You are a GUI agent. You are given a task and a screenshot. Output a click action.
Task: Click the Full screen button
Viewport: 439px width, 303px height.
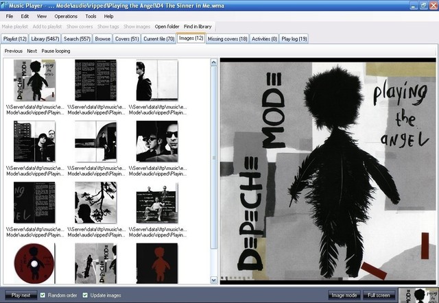pyautogui.click(x=379, y=295)
